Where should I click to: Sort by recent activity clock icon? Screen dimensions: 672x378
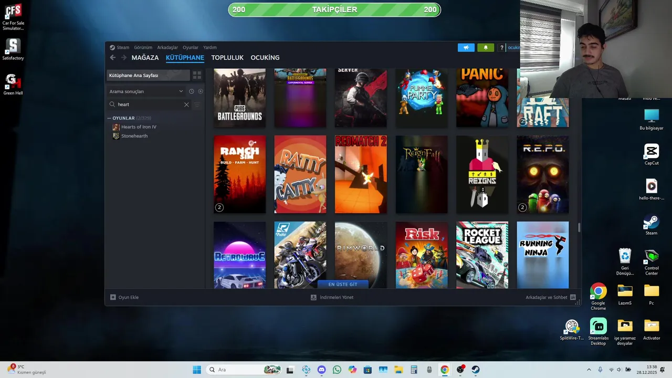(x=192, y=91)
